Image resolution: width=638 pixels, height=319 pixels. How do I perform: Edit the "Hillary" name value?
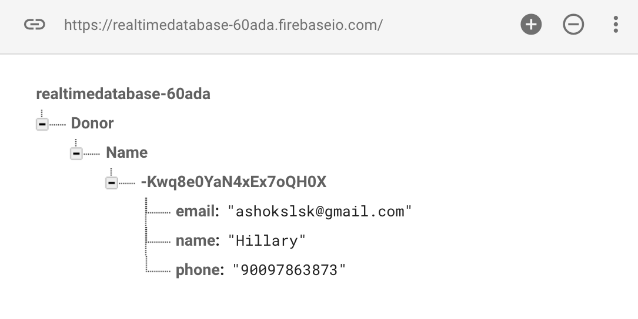[266, 240]
